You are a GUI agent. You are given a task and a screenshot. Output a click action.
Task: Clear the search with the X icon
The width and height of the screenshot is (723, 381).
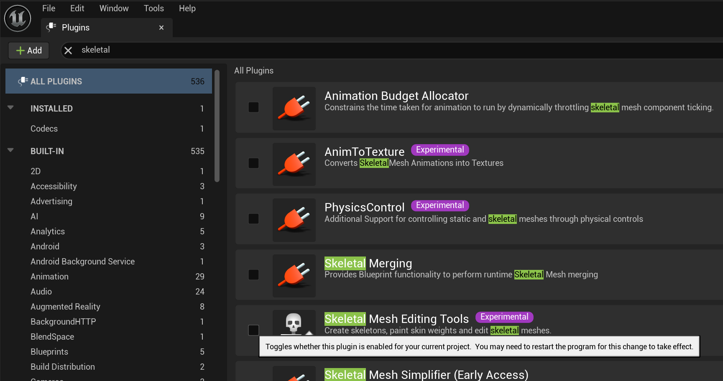(68, 51)
